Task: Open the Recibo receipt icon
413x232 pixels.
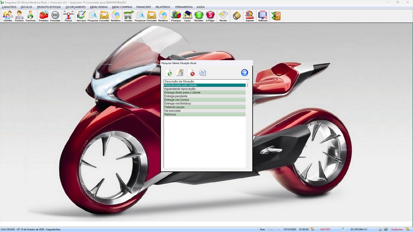Action: pyautogui.click(x=223, y=16)
